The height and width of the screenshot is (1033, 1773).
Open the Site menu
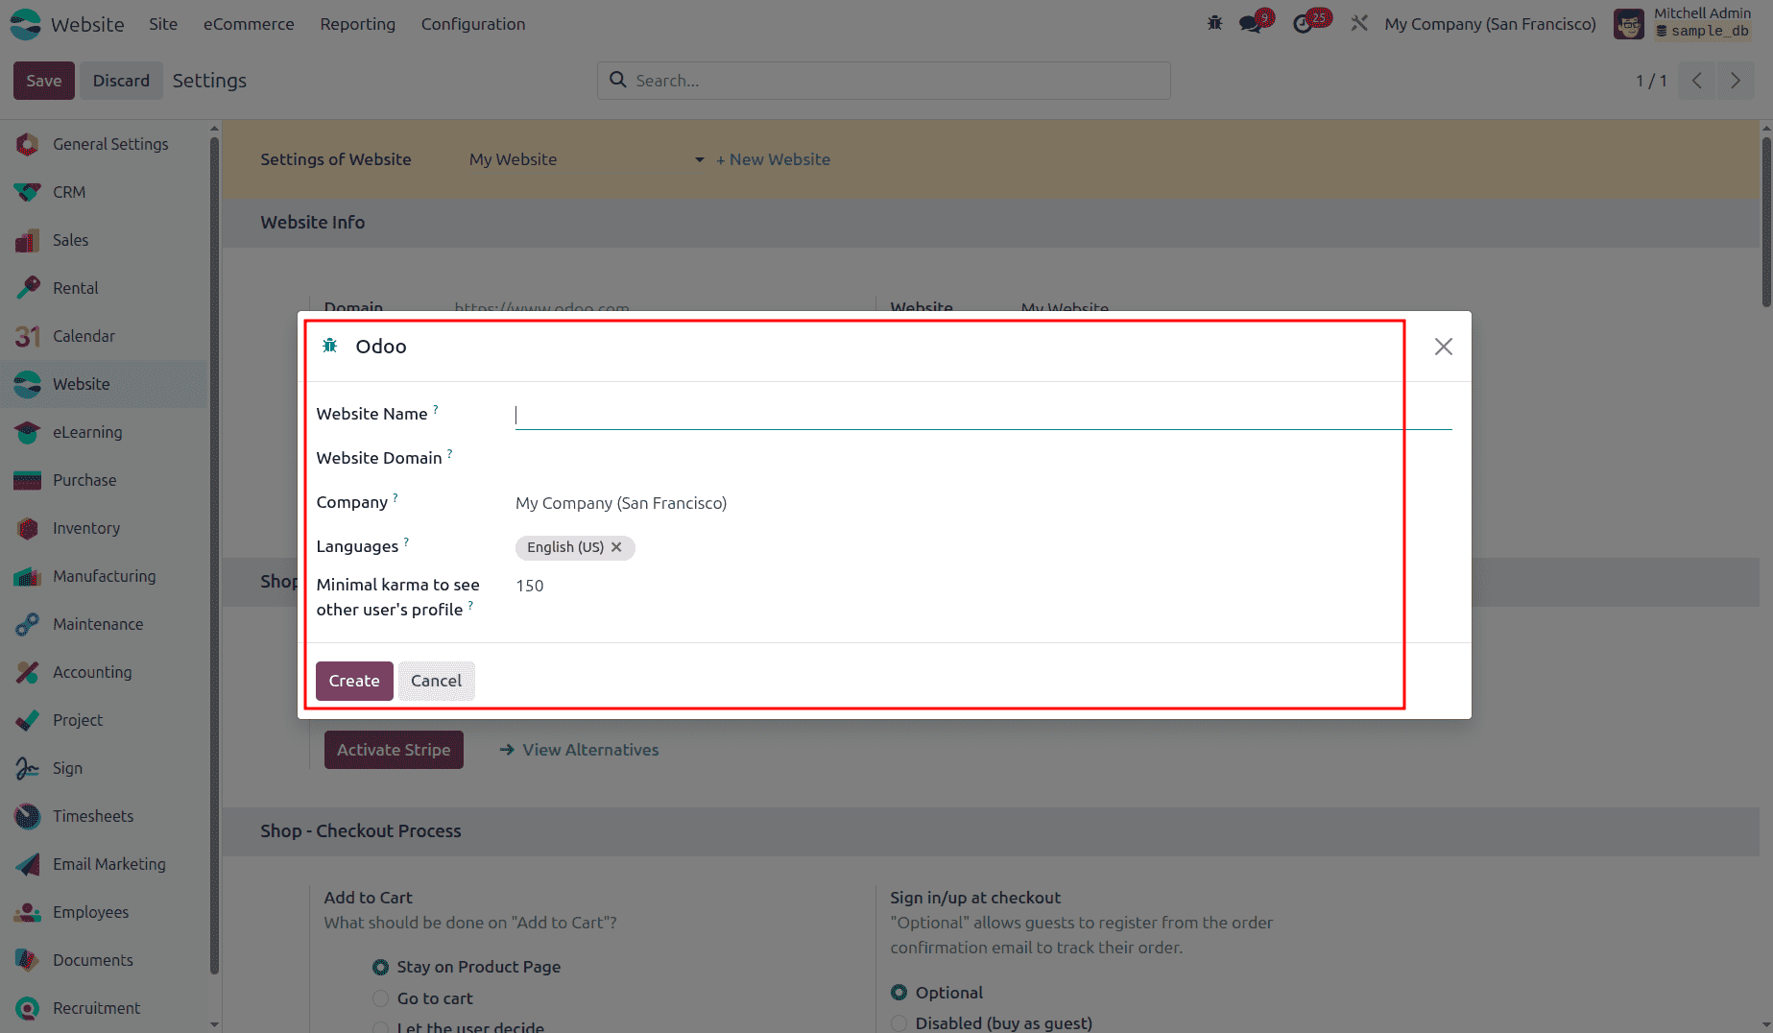pos(163,24)
